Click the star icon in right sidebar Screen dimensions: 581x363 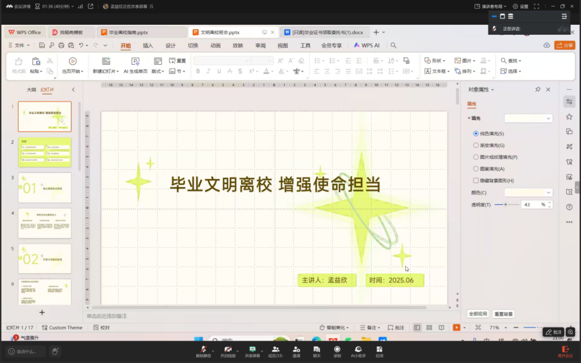tap(569, 117)
